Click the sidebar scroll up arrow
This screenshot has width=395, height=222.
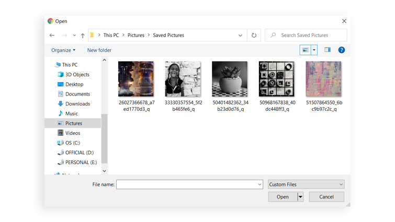click(104, 60)
